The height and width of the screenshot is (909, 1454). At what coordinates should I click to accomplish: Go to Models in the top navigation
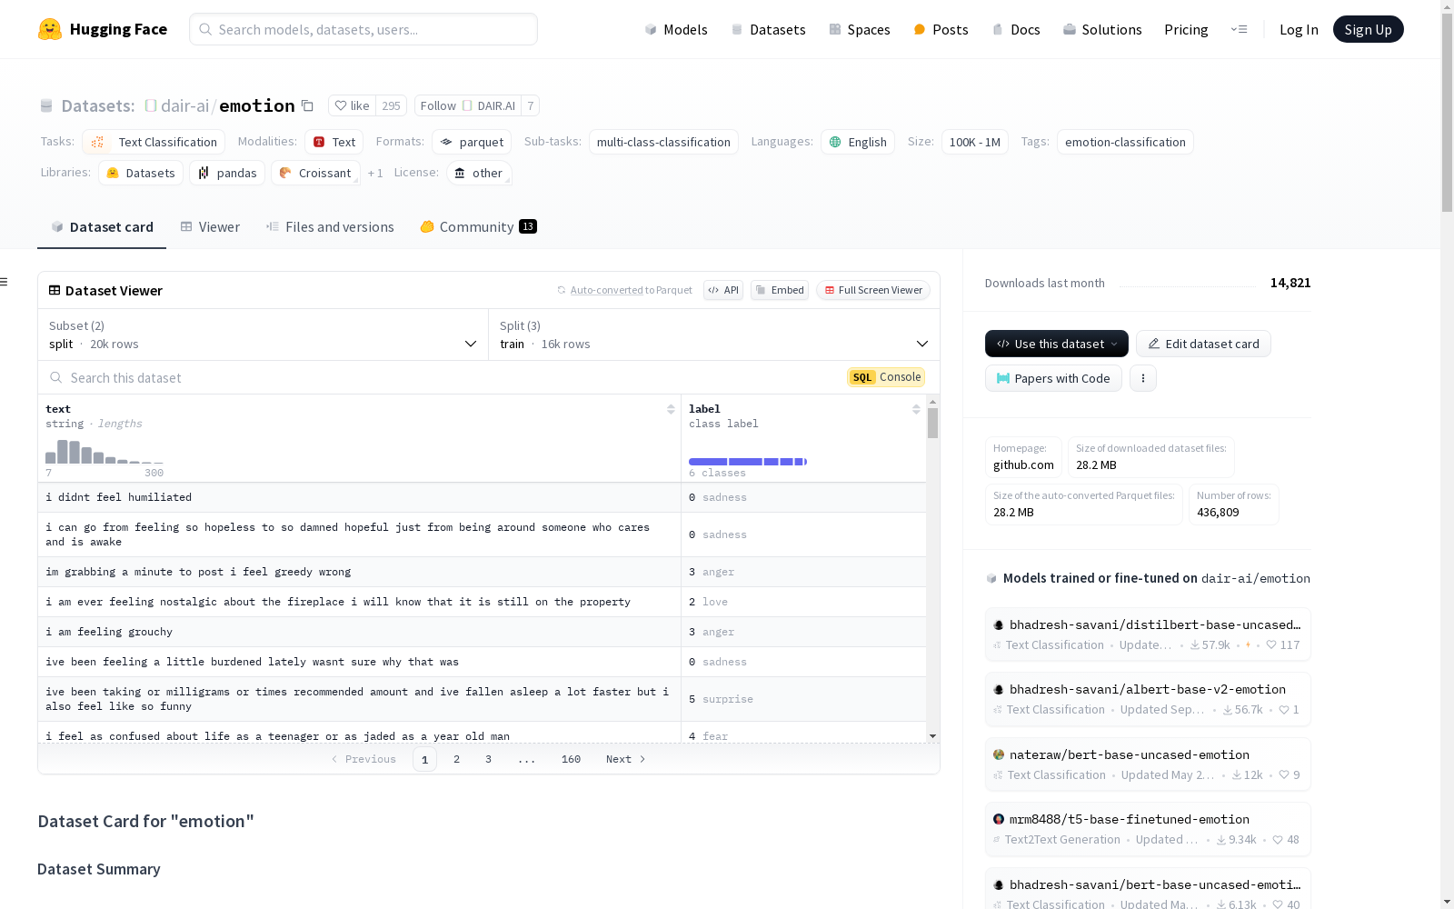pyautogui.click(x=676, y=29)
